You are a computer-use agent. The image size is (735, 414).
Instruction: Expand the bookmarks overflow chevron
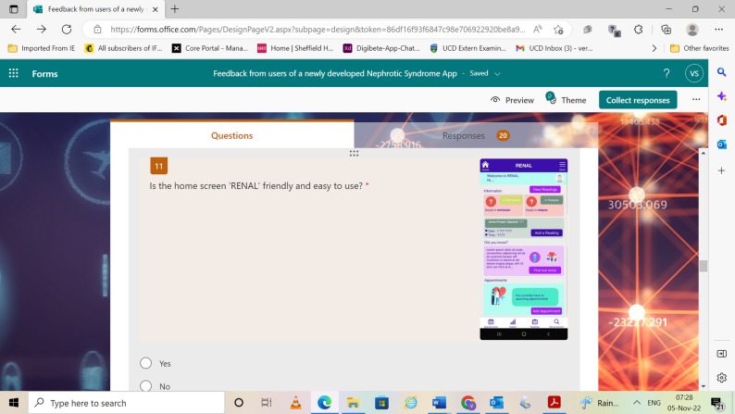click(654, 48)
